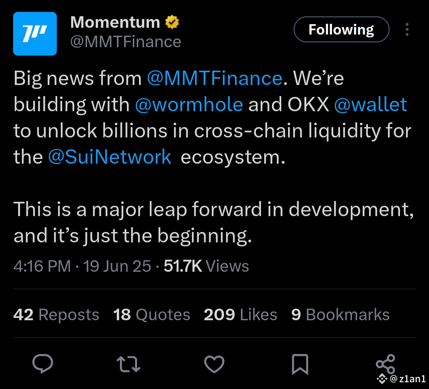Select the Momentum display name
Screen dimensions: 429x389
point(114,22)
